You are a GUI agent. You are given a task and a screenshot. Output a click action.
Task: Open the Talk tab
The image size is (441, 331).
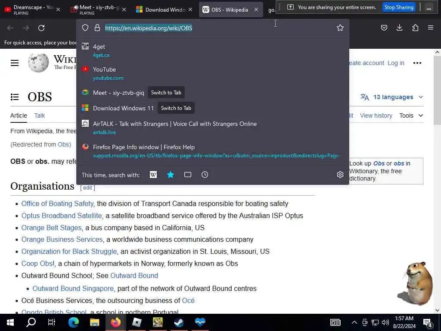pos(39,116)
